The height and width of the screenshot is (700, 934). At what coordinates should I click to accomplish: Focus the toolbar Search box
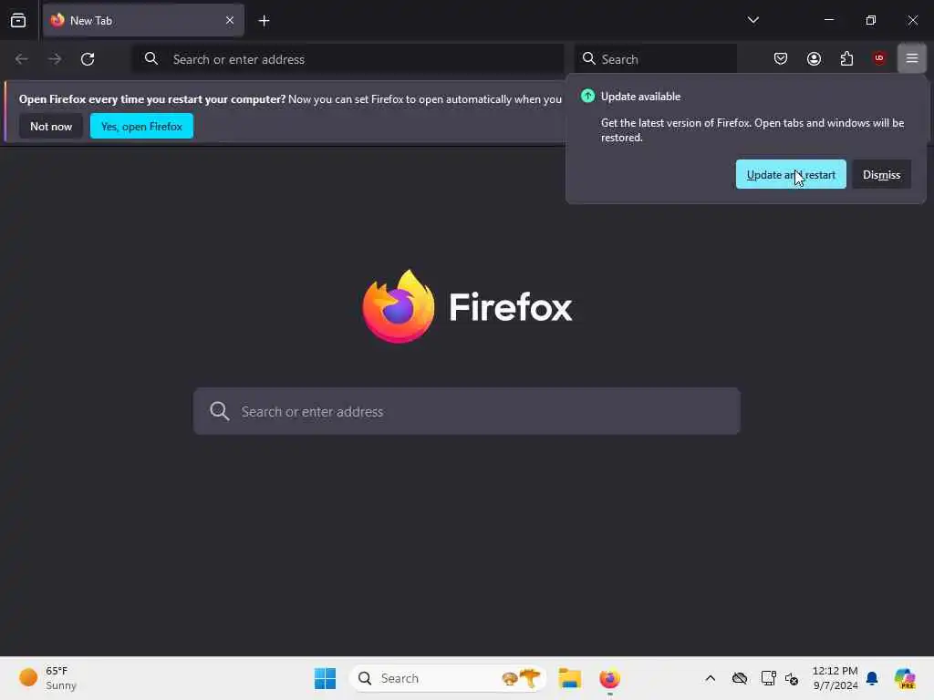pos(655,59)
